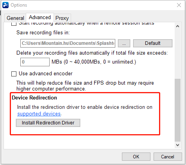
Task: Select the Advanced tab
Action: tap(40, 18)
